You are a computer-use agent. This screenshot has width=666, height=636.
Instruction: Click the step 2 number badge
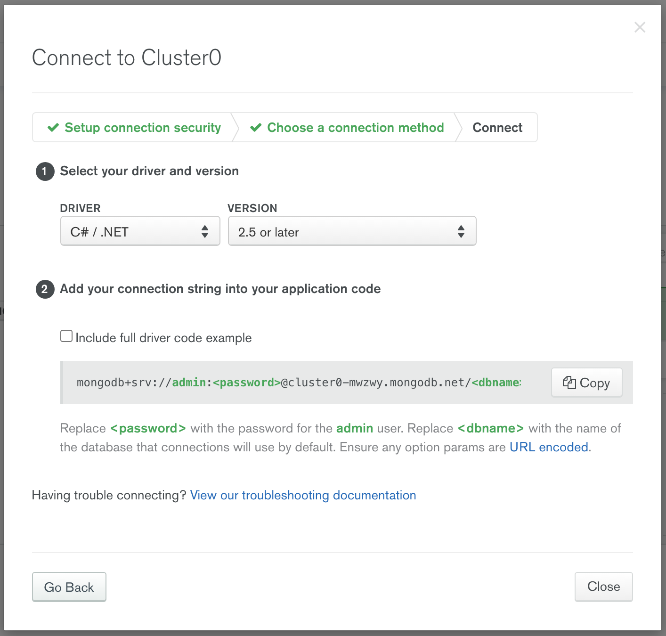(x=45, y=289)
